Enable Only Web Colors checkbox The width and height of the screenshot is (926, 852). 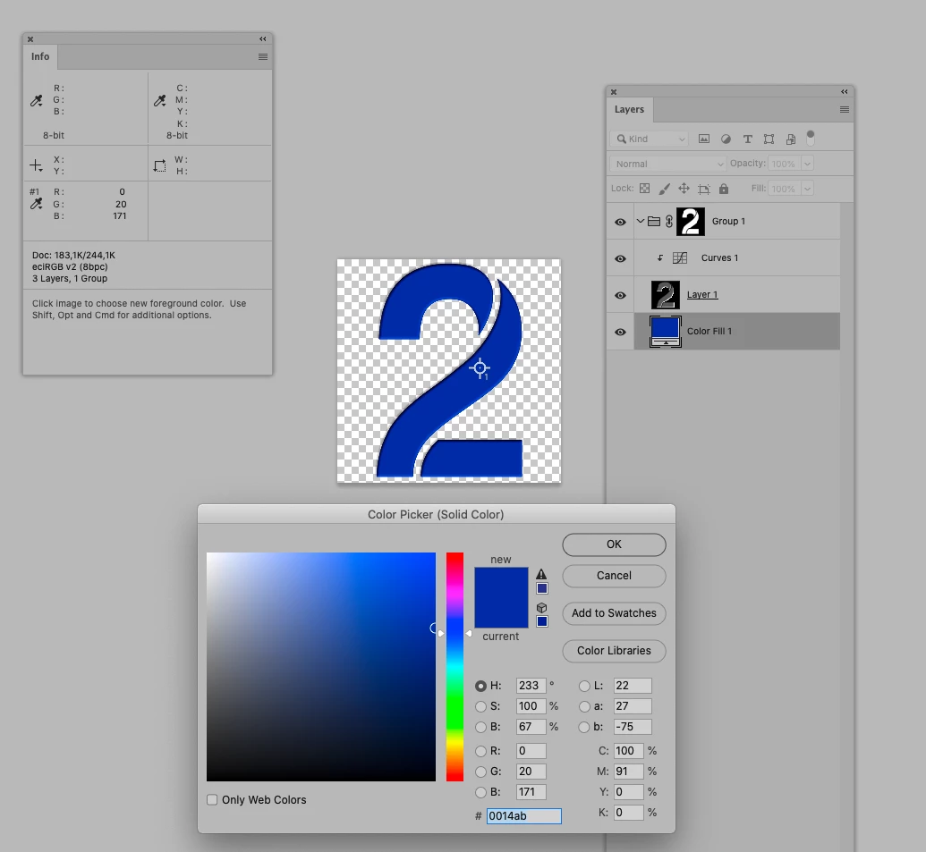click(x=212, y=799)
